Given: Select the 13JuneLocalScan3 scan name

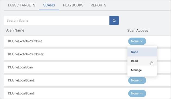Looking at the screenshot, I should pyautogui.click(x=21, y=93).
